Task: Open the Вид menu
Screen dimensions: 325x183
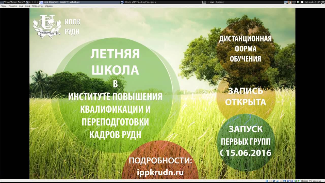Action: click(x=21, y=6)
